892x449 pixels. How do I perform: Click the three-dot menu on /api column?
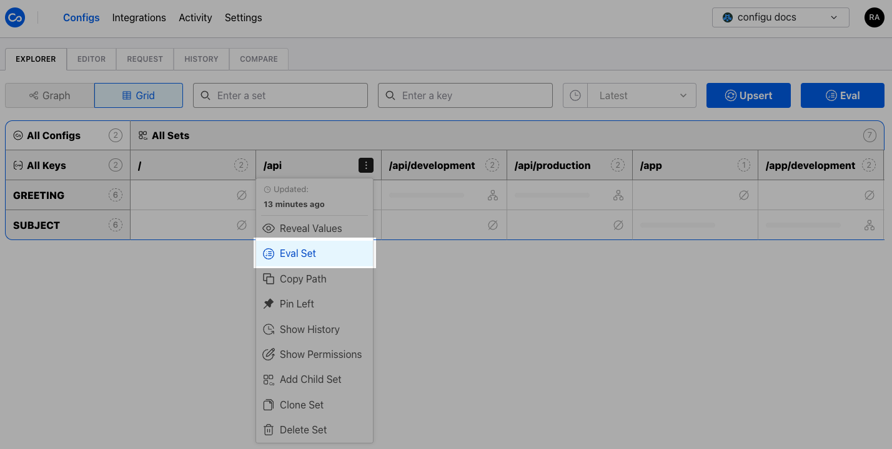pos(366,165)
